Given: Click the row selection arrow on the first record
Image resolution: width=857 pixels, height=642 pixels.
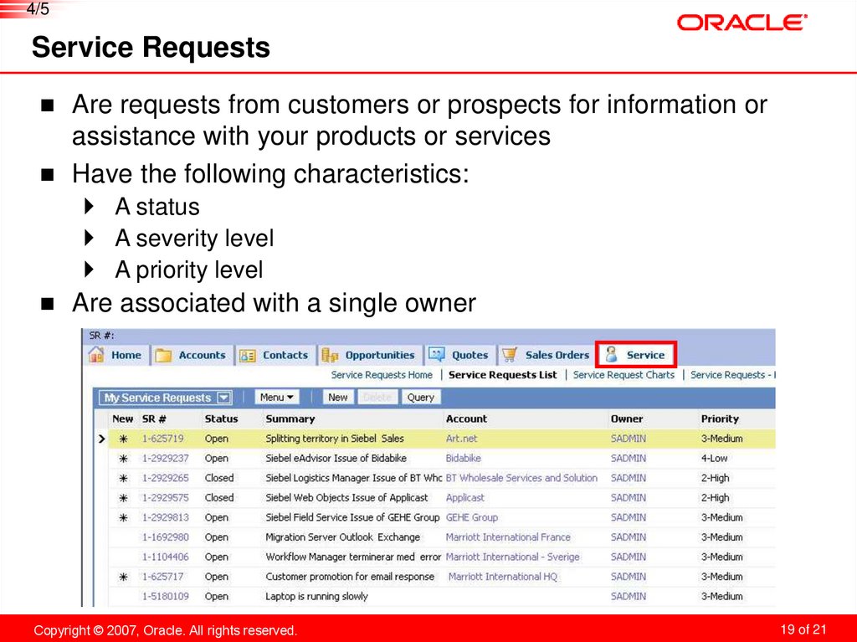Looking at the screenshot, I should click(100, 438).
